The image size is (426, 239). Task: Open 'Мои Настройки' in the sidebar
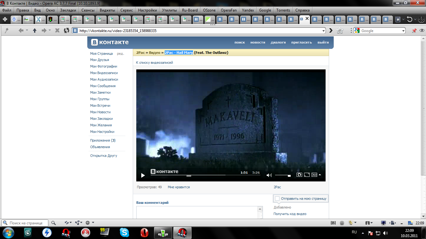[102, 132]
